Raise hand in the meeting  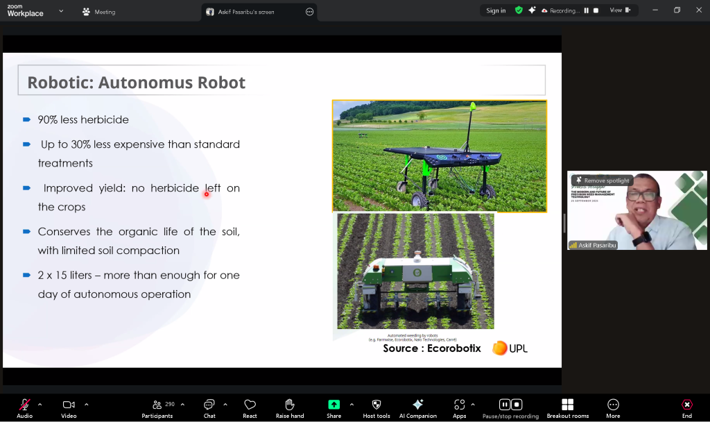click(290, 405)
